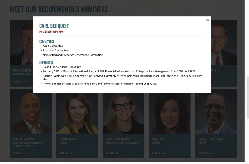Screen dimensions: 249x164
Task: Click the Gisel Ruiz name on her card
Action: pyautogui.click(x=159, y=139)
